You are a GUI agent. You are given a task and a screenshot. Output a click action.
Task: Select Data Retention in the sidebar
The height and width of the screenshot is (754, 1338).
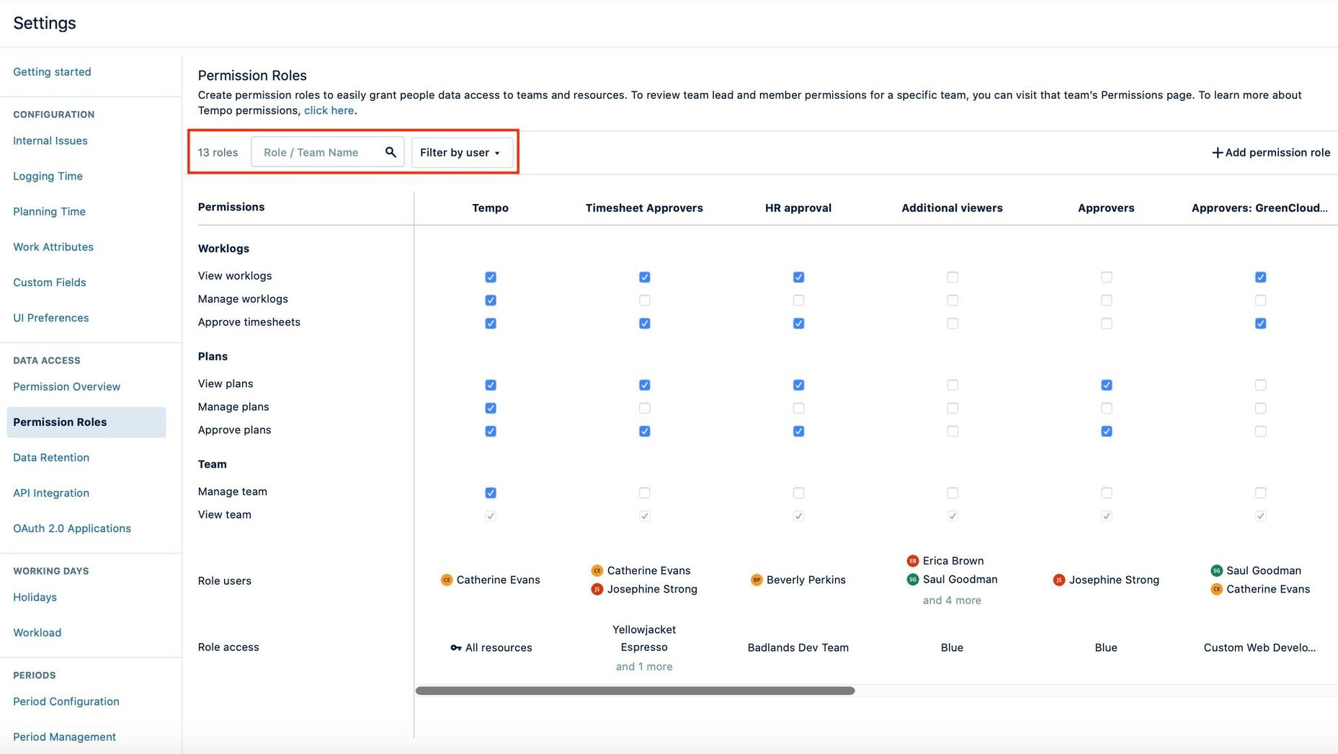pos(51,457)
